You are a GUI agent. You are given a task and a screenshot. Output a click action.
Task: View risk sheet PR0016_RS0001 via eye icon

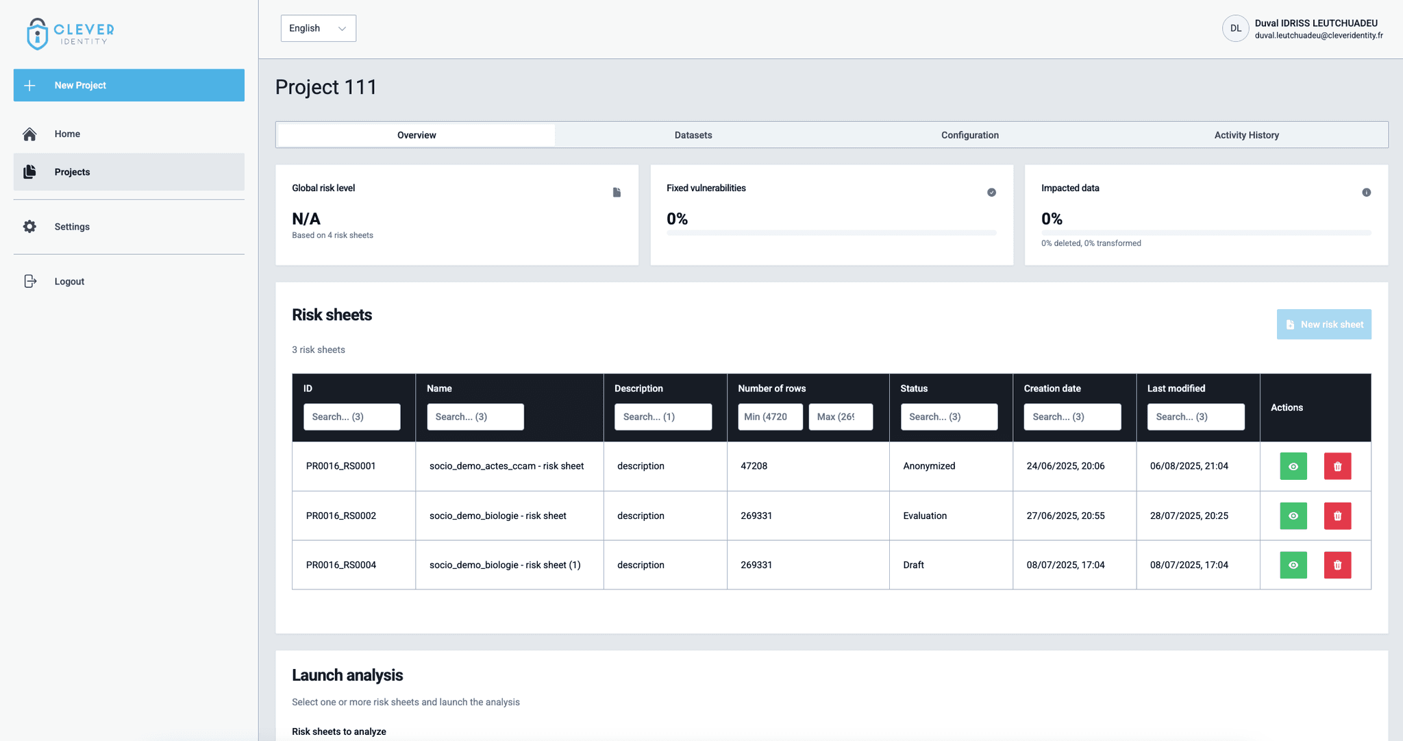tap(1293, 466)
